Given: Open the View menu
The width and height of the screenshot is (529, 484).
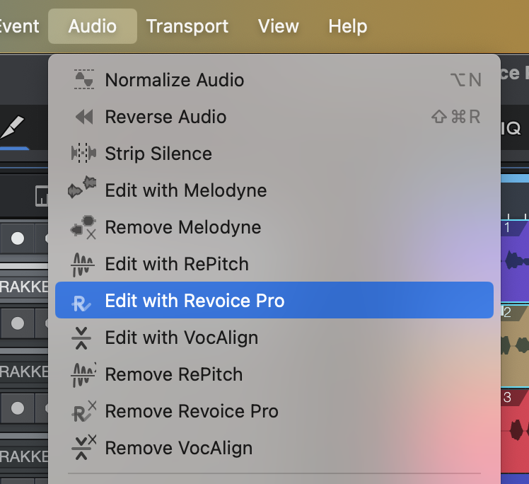Looking at the screenshot, I should [278, 26].
